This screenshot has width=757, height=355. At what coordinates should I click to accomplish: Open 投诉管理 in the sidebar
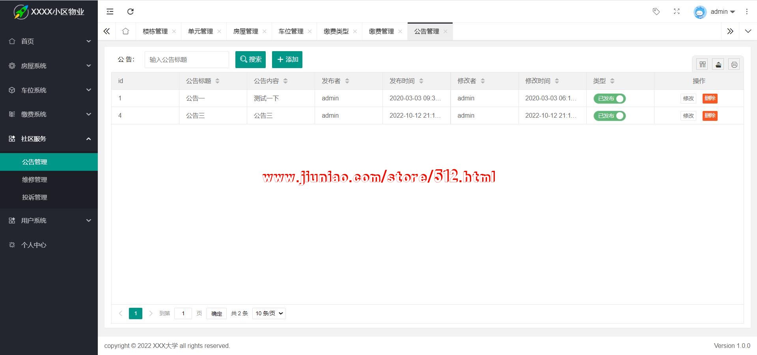pyautogui.click(x=49, y=197)
